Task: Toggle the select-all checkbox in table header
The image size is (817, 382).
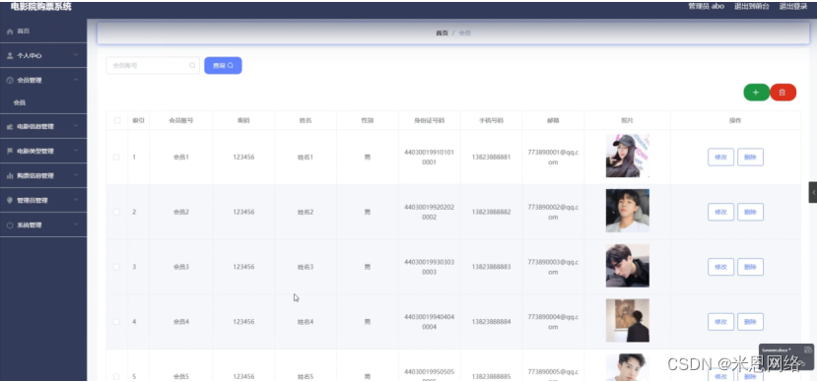Action: click(117, 120)
